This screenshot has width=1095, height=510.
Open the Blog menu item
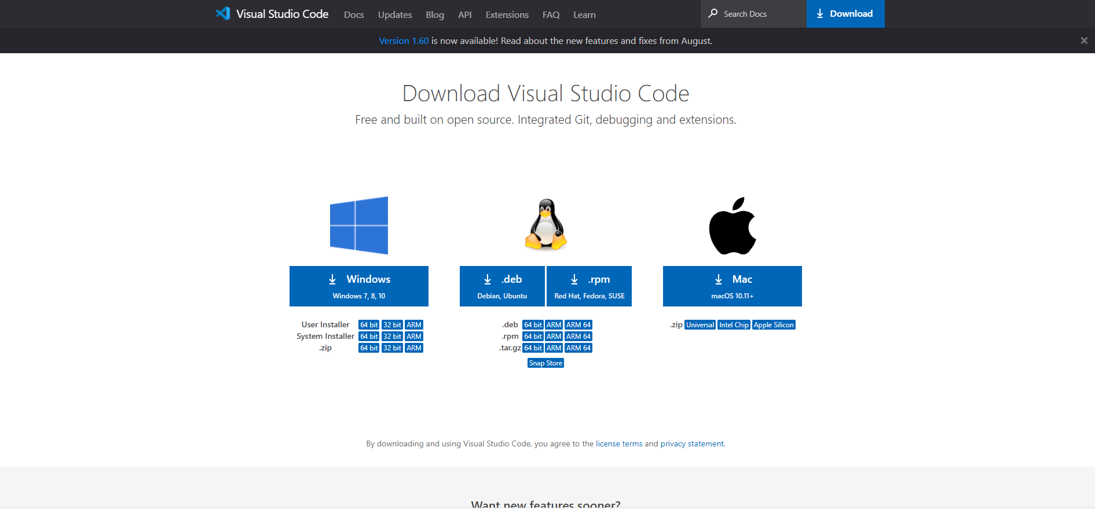click(435, 14)
